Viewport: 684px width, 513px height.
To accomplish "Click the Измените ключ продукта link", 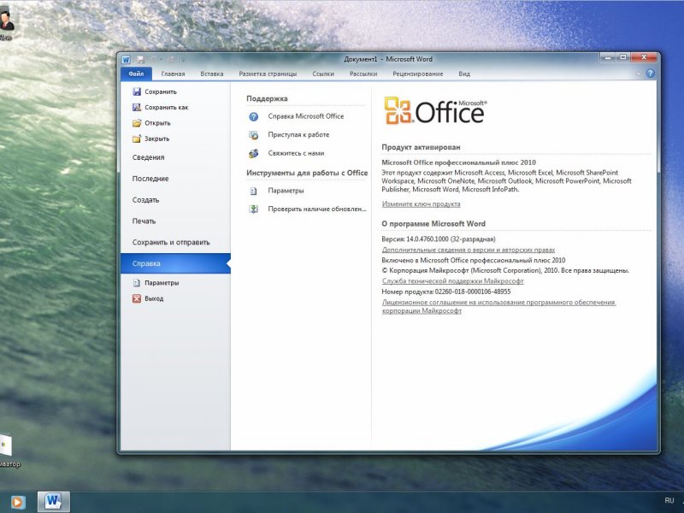I will [421, 203].
